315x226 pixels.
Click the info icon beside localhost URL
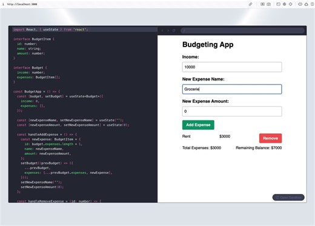(3, 4)
